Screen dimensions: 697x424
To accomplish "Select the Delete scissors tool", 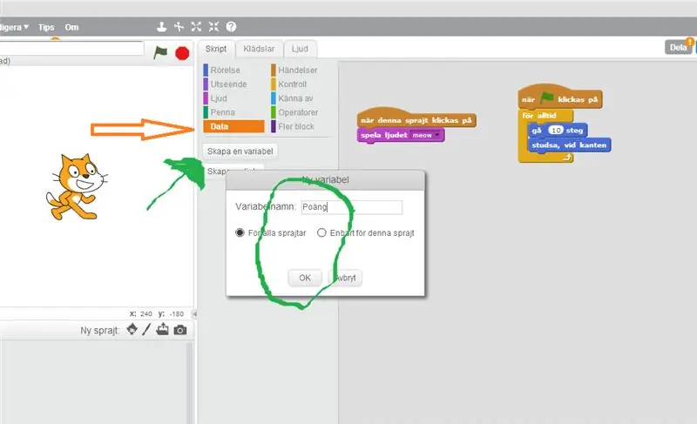I will [x=179, y=27].
